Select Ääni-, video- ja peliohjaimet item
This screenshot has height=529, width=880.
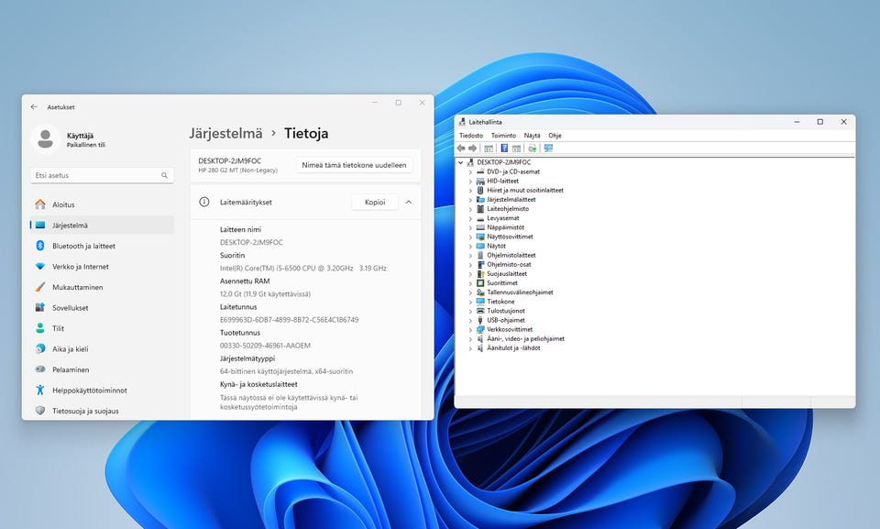(x=525, y=338)
